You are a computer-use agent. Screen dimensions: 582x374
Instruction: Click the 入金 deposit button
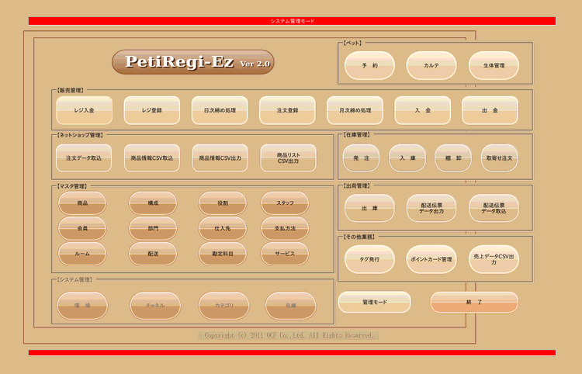pyautogui.click(x=422, y=110)
